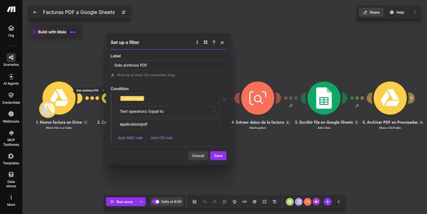427x214 pixels.
Task: Click the auto-align grid dots icon
Action: pos(225,202)
